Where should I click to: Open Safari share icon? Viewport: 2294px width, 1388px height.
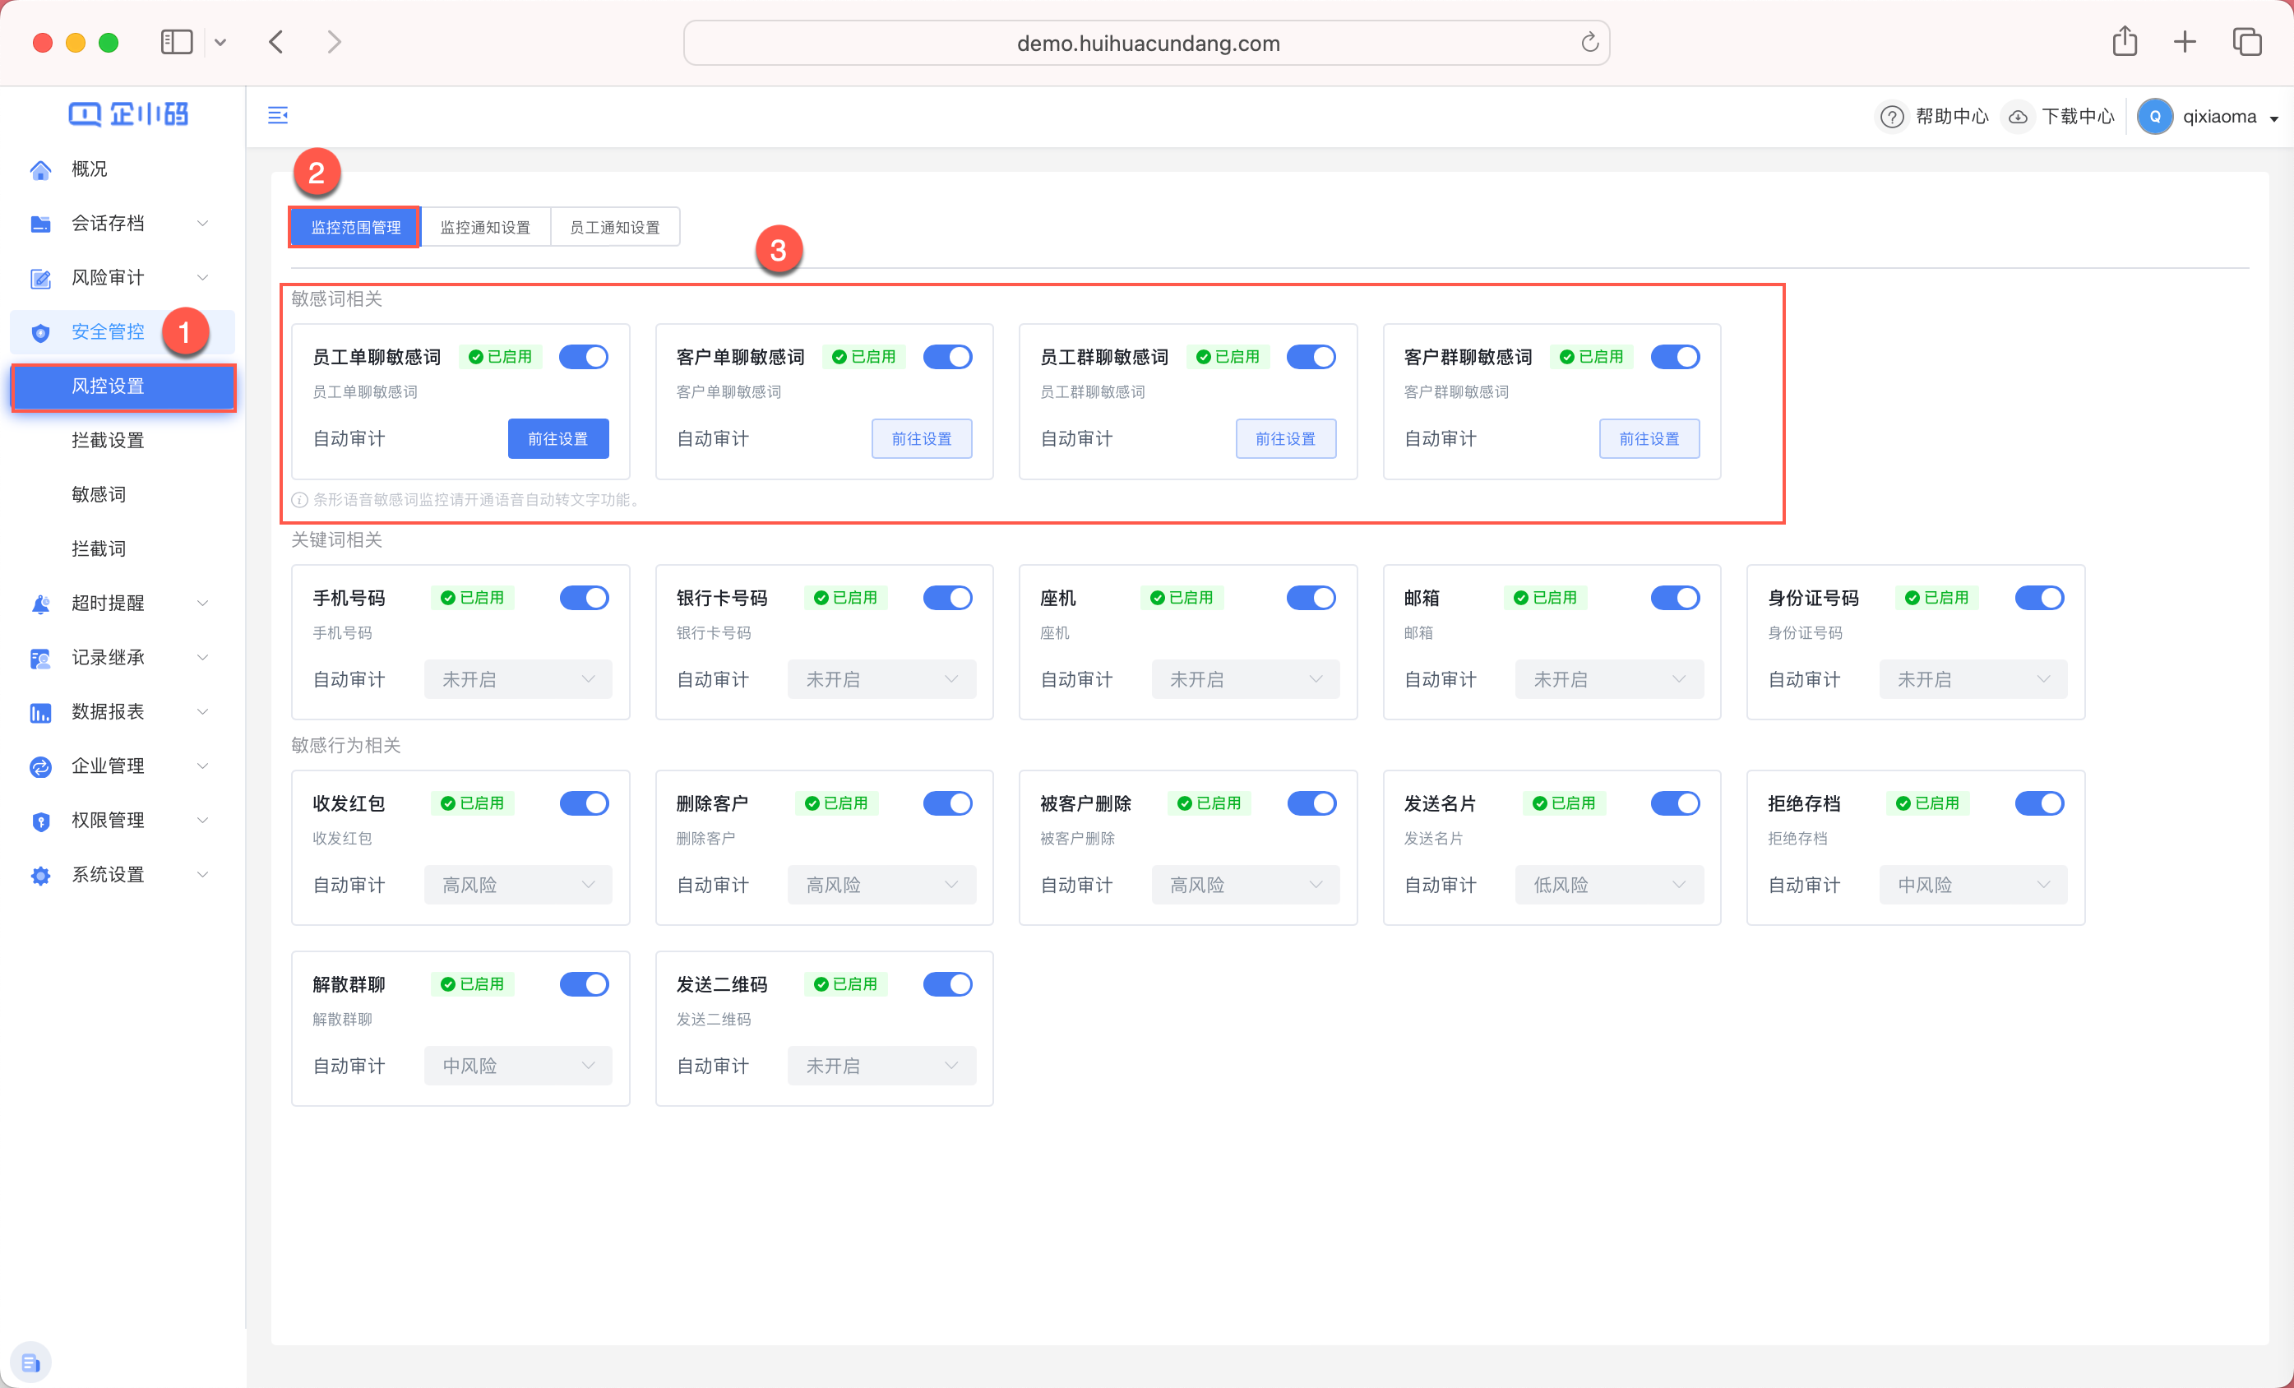click(2124, 41)
